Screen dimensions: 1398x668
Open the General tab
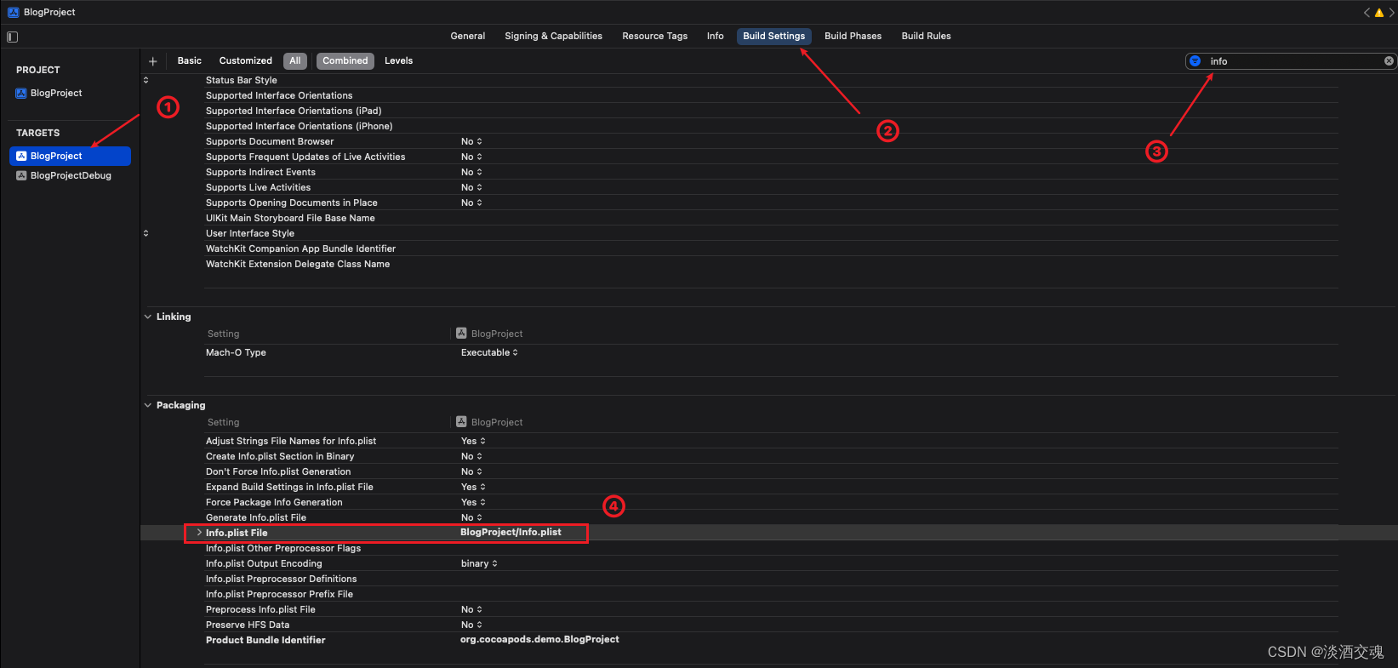click(468, 36)
